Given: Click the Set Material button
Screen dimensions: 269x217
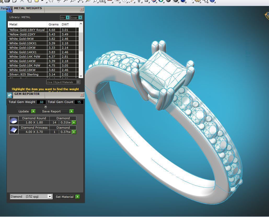Looking at the screenshot, I should click(x=65, y=197).
